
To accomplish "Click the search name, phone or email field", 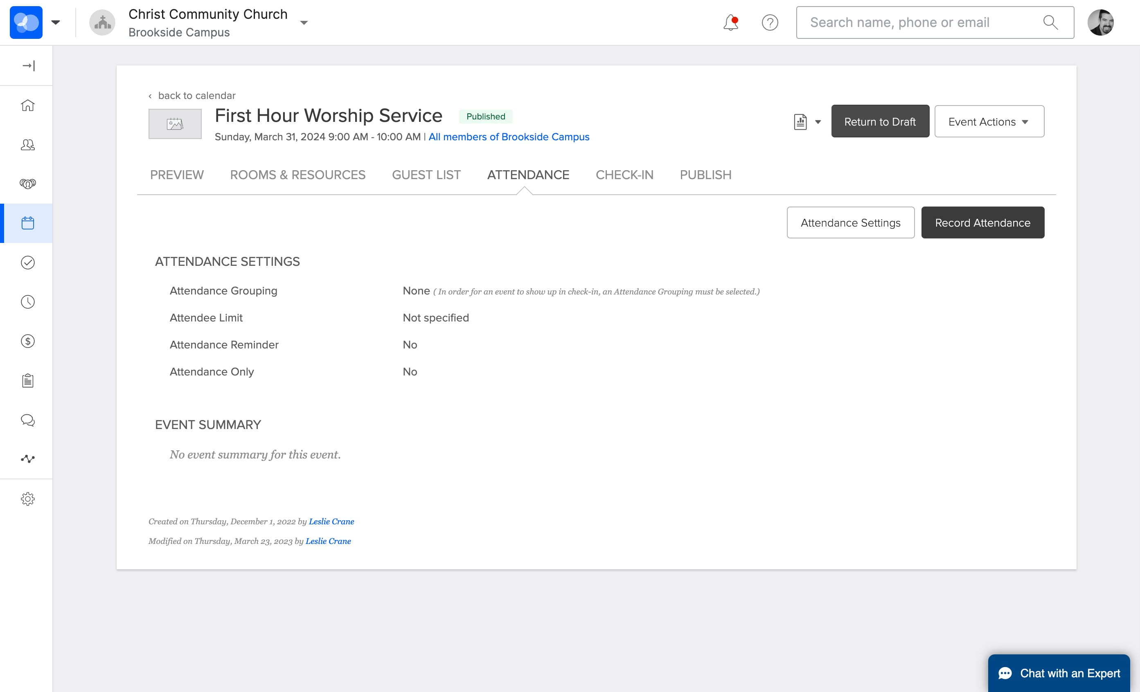I will tap(935, 22).
